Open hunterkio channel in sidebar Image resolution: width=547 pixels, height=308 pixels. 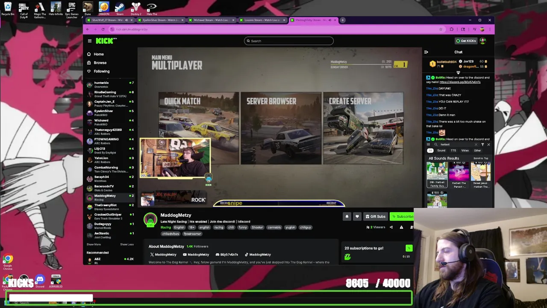[110, 85]
